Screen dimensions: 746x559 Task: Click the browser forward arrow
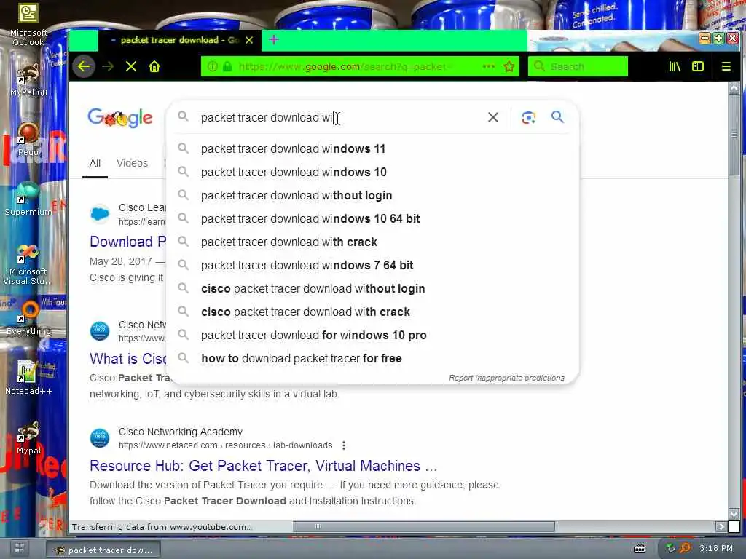point(108,66)
